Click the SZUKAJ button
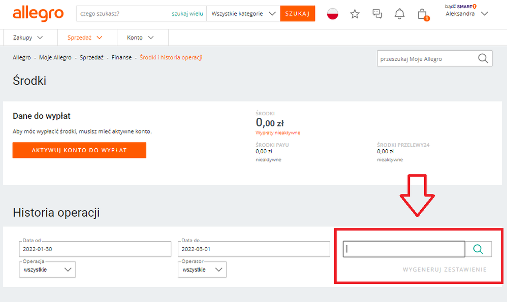Image resolution: width=507 pixels, height=302 pixels. 298,14
